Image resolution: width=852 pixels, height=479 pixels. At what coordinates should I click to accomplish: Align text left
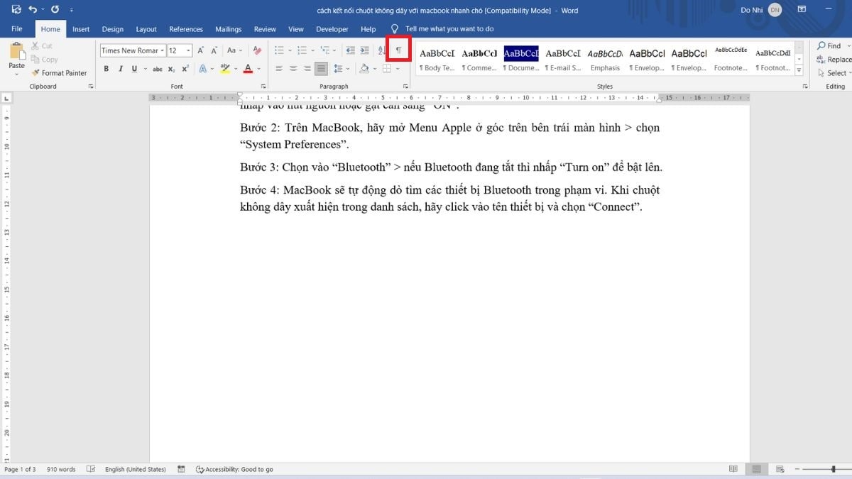pos(279,69)
